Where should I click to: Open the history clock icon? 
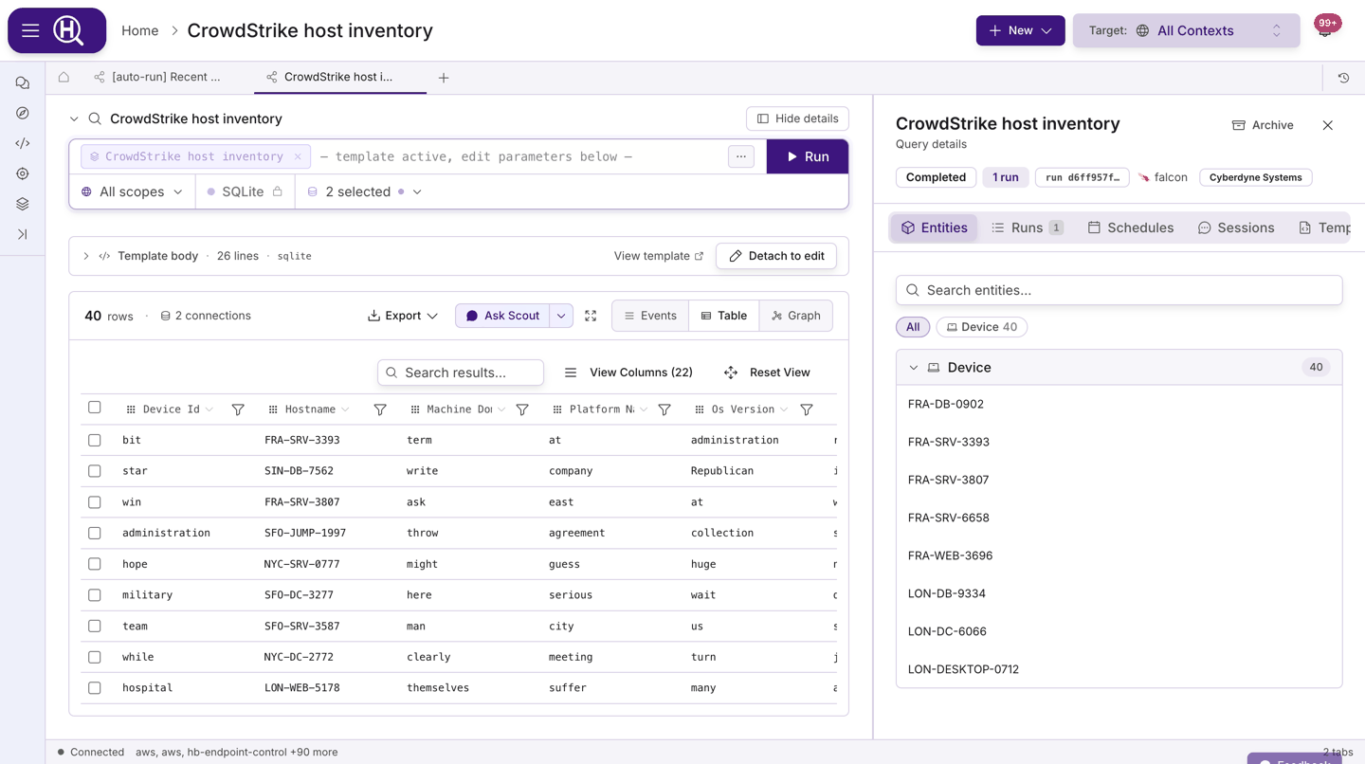(x=1343, y=78)
